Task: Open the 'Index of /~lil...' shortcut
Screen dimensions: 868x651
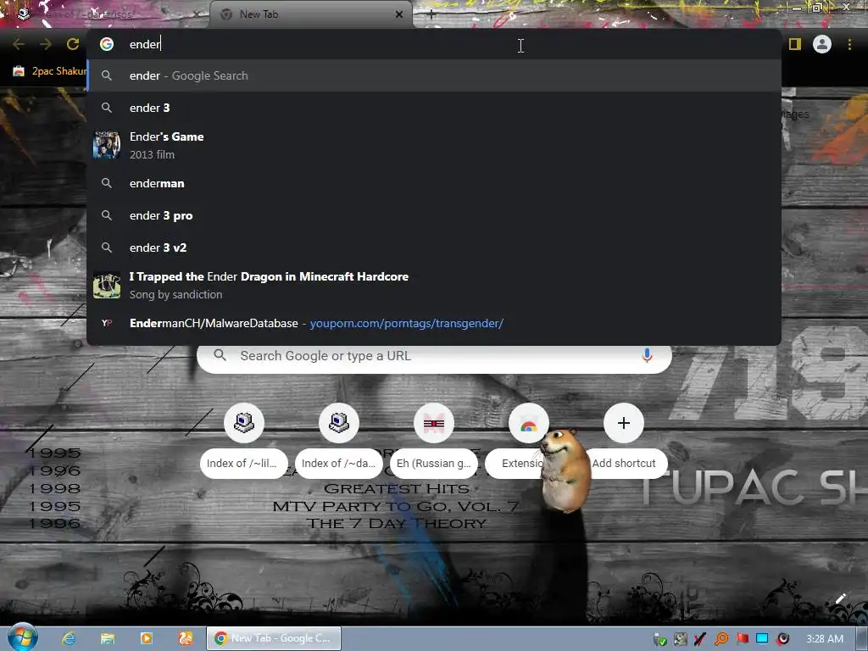Action: [243, 441]
